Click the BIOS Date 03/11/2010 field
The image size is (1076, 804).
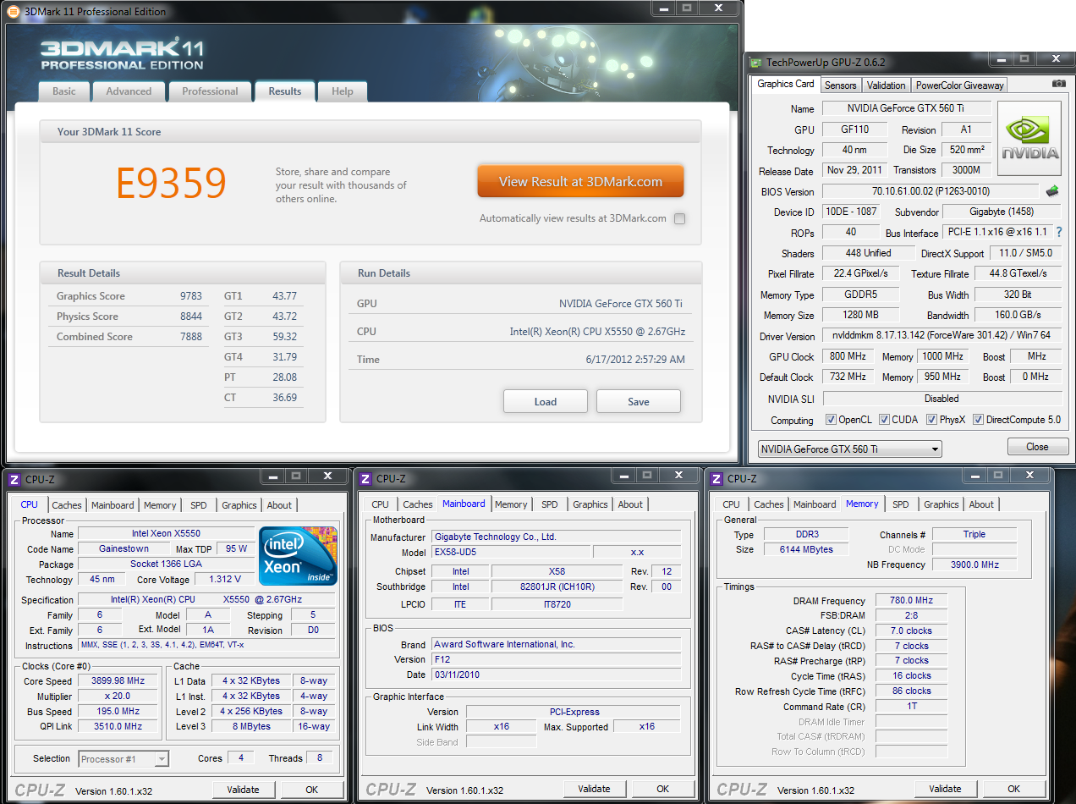[556, 675]
